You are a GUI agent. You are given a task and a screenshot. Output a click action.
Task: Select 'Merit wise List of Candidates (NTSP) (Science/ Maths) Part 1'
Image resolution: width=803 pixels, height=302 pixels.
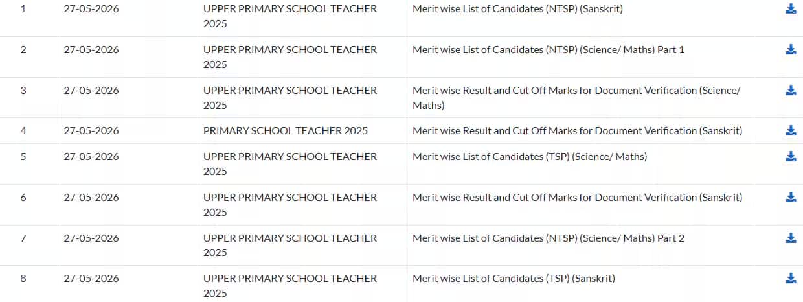coord(549,49)
